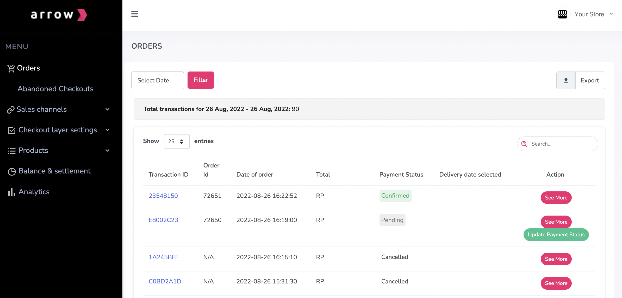
Task: Open transaction 23548150 link
Action: pos(163,196)
